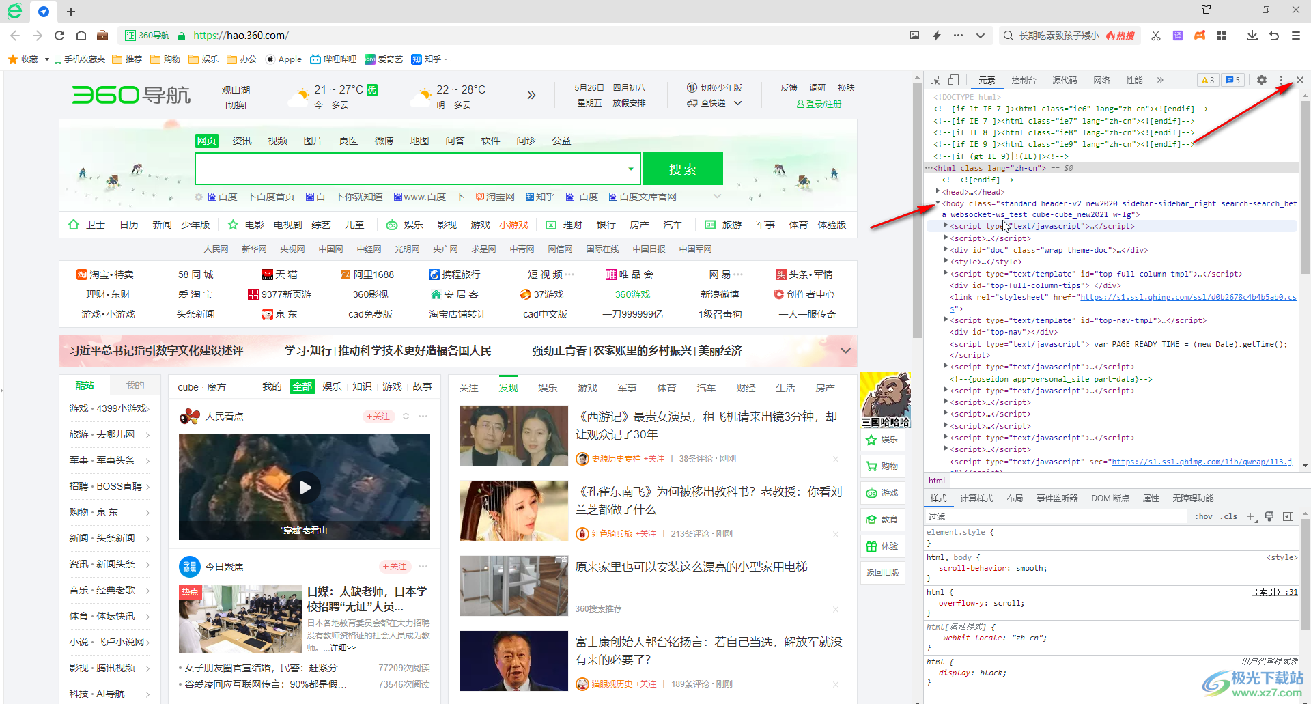Expand the style element node
1311x704 pixels.
946,261
